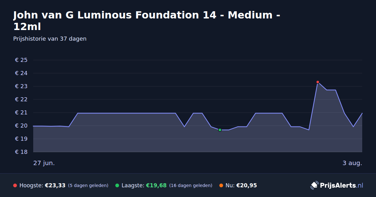Image resolution: width=376 pixels, height=197 pixels.
Task: Click the Prijshistorie van 37 dagen subtitle
Action: click(50, 39)
